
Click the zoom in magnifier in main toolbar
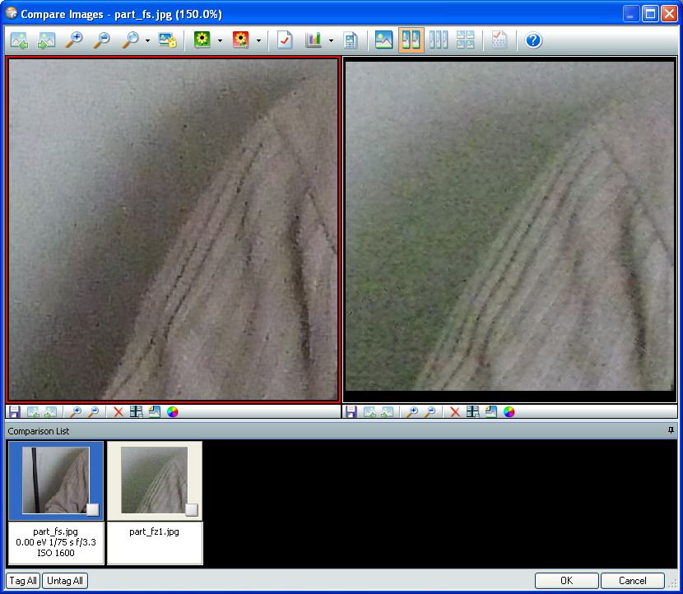[74, 40]
